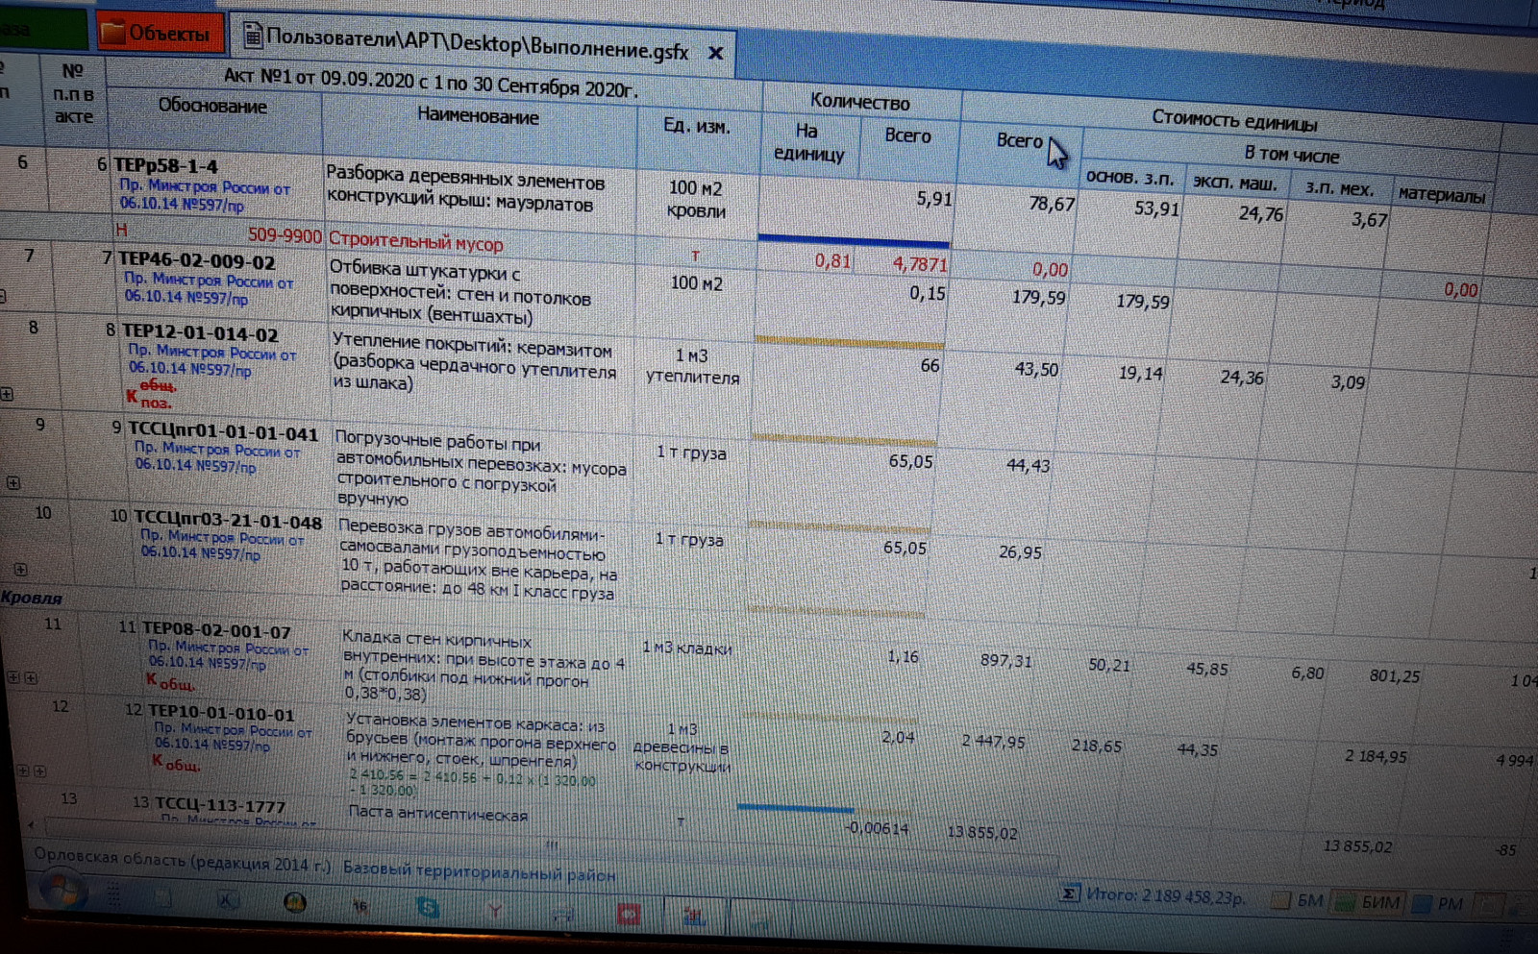Image resolution: width=1538 pixels, height=954 pixels.
Task: Click the Отбивка штукатурки name cell
Action: point(459,292)
